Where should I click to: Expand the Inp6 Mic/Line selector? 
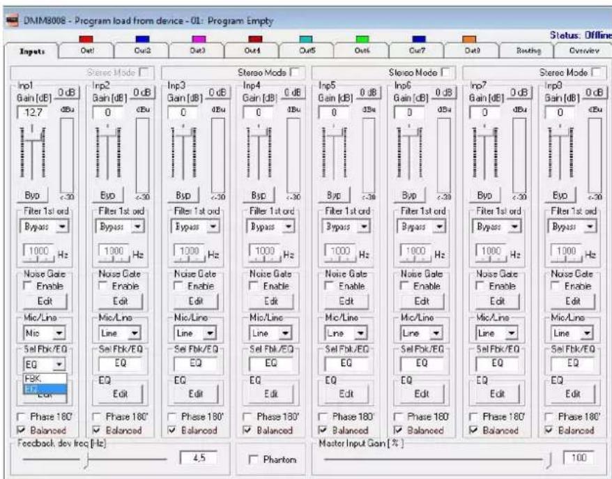coord(436,333)
